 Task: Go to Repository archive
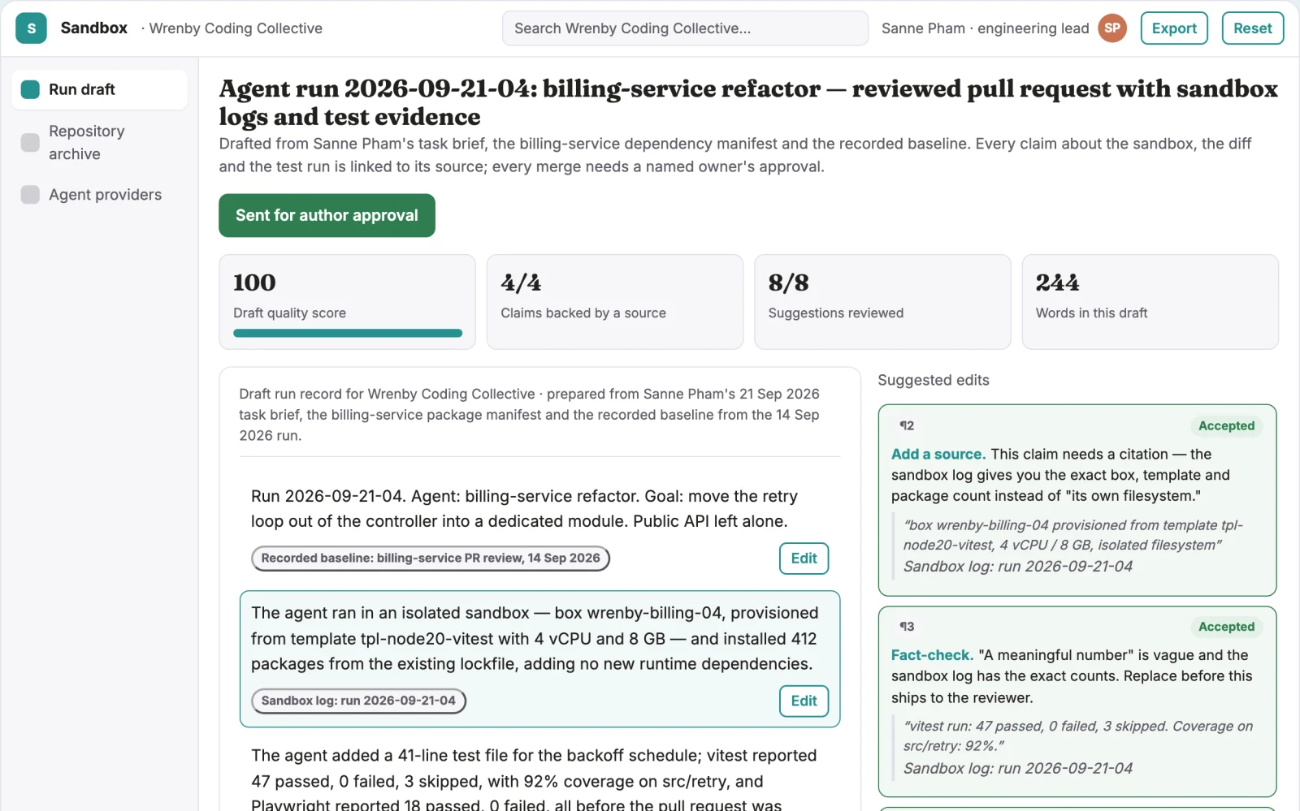tap(99, 142)
